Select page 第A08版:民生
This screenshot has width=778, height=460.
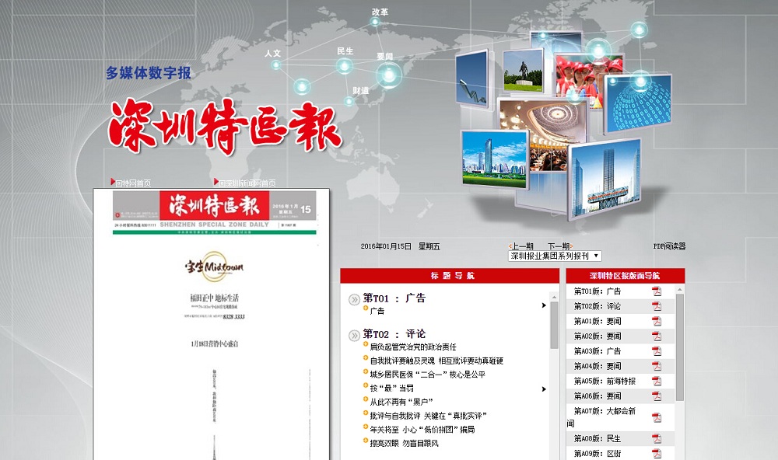point(598,439)
